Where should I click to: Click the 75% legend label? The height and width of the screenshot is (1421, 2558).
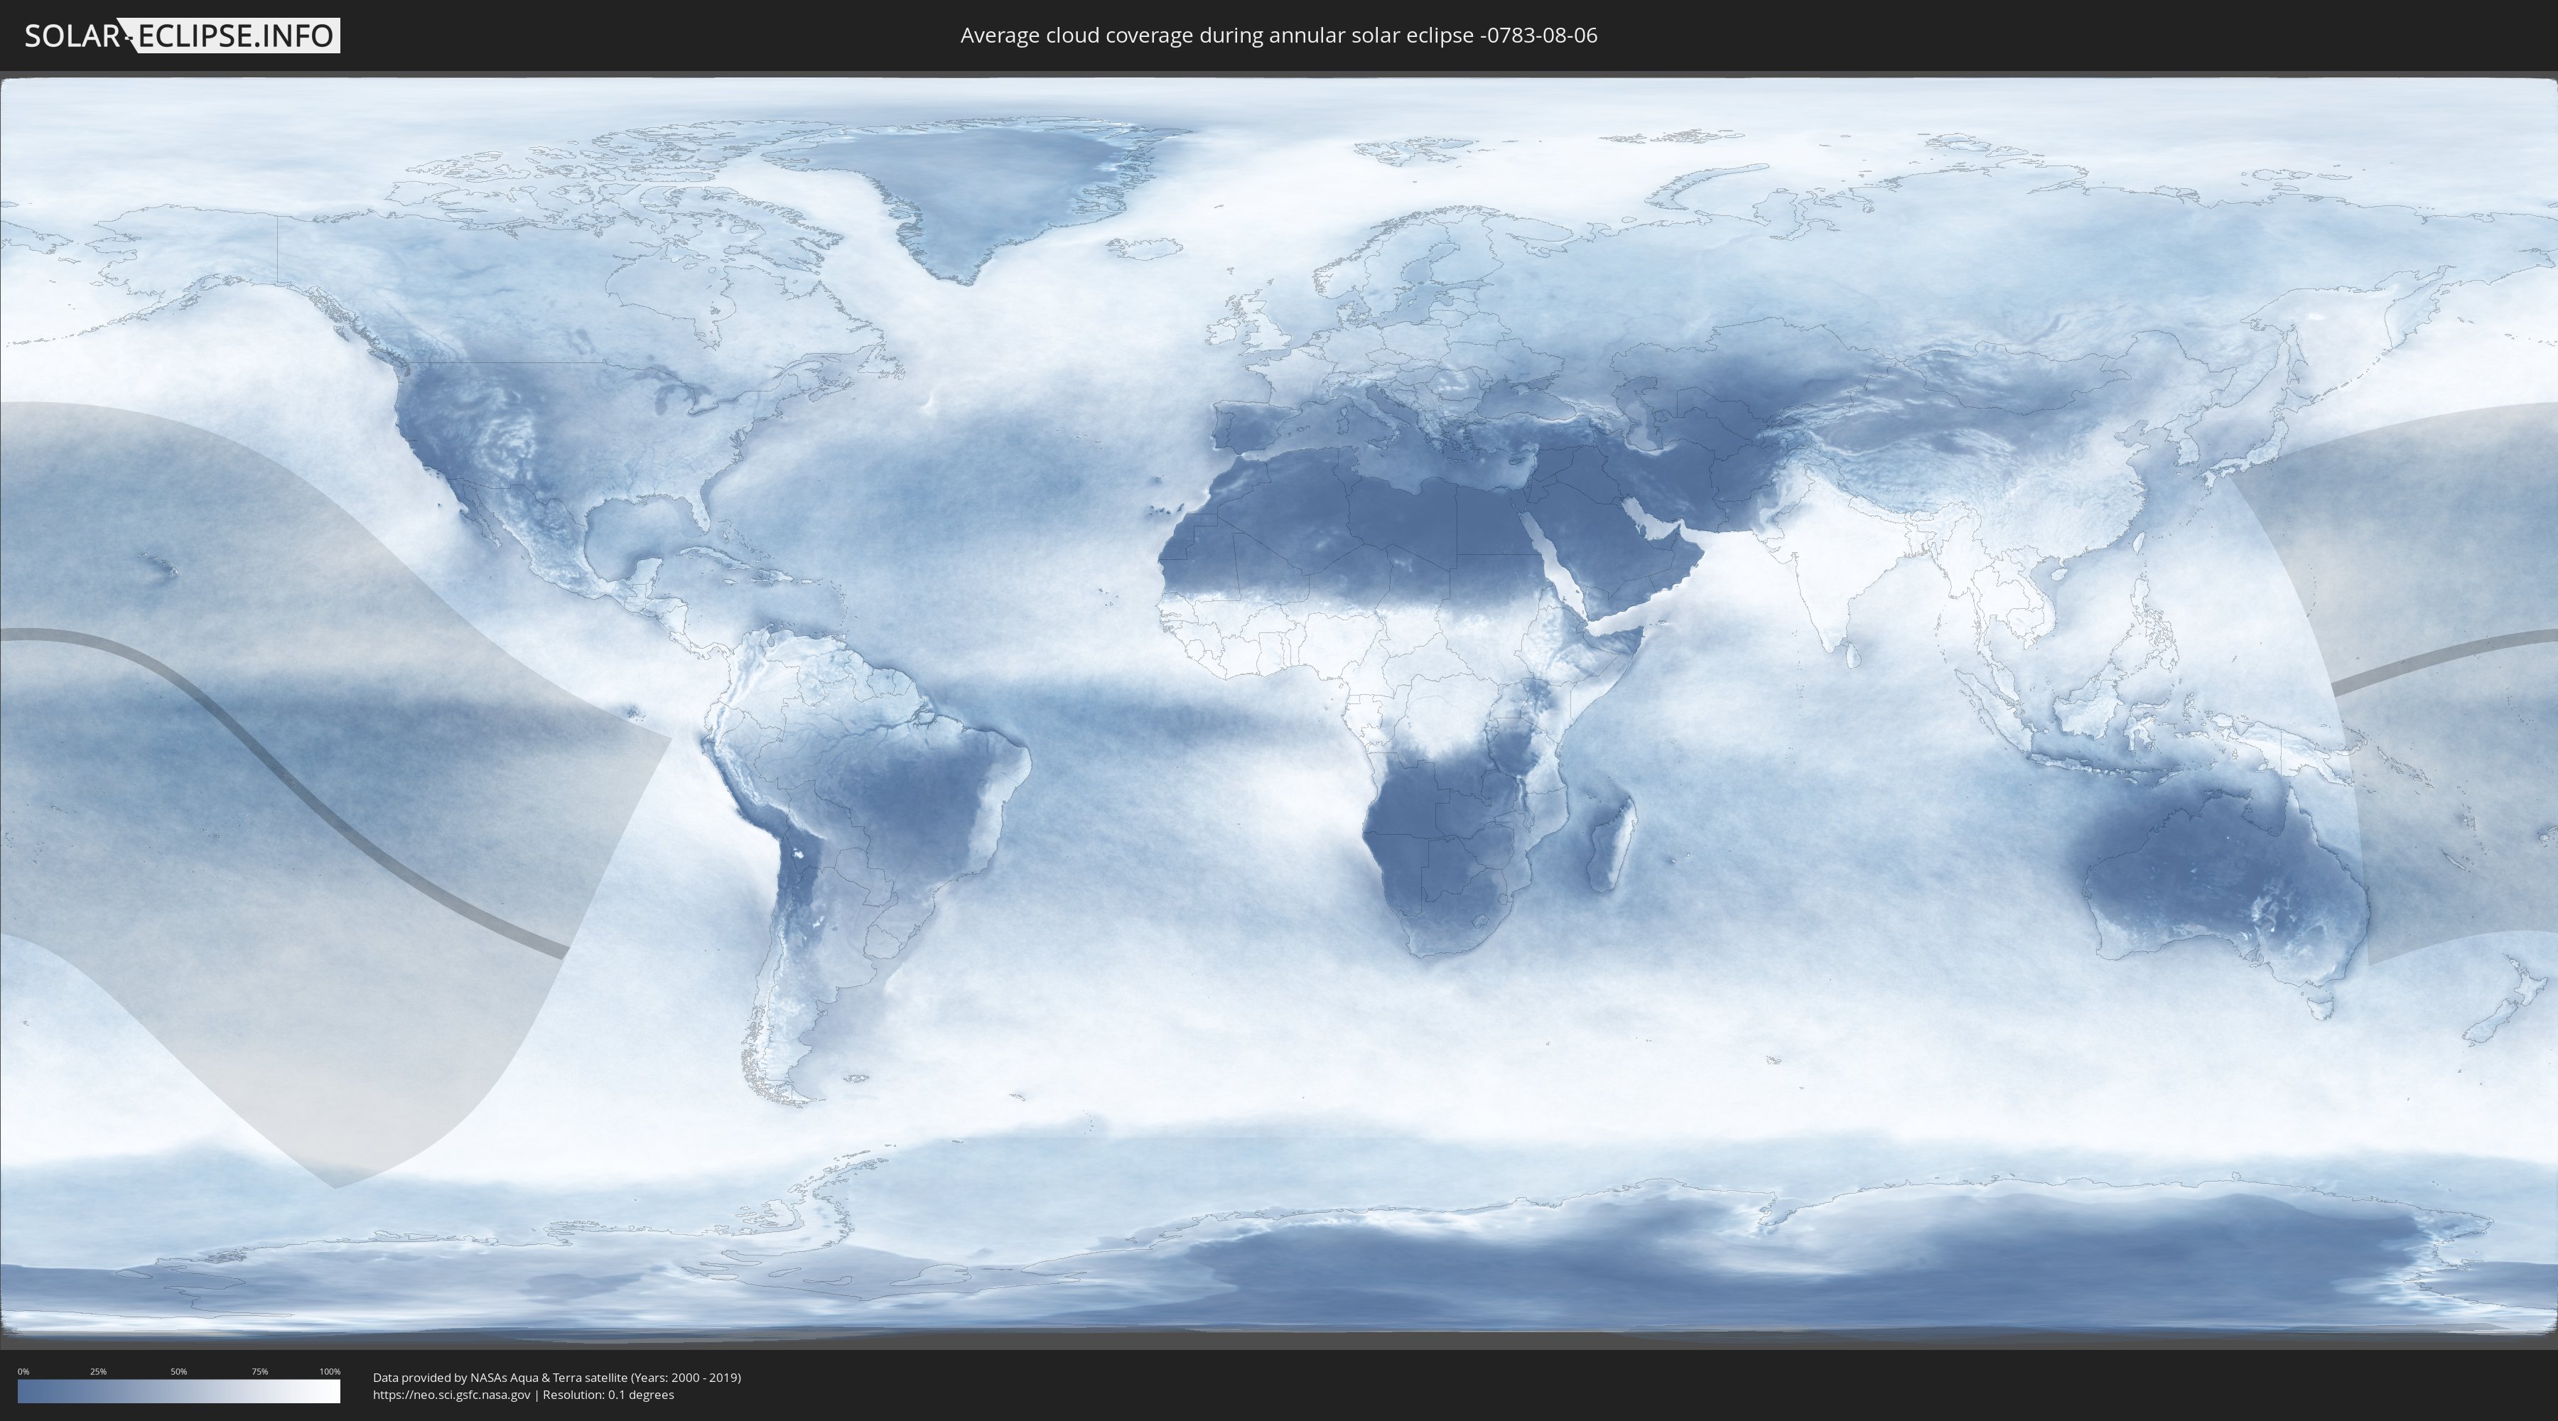259,1371
